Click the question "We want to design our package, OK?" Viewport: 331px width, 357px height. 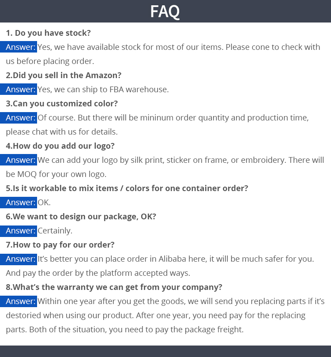pos(81,217)
